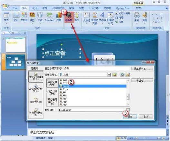The image size is (170, 141).
Task: Insert a Picture using the ribbon icon
Action: coord(16,17)
